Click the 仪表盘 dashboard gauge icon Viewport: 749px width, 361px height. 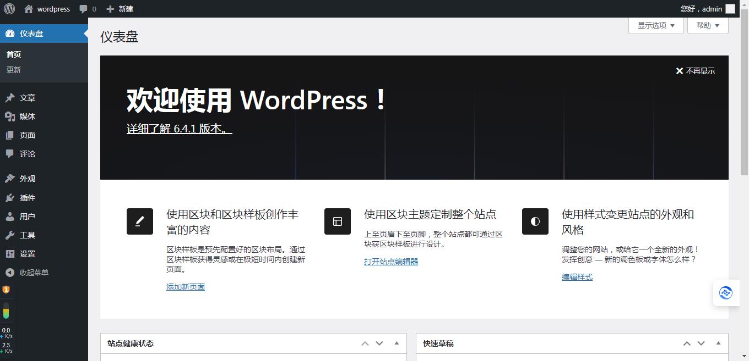point(10,34)
